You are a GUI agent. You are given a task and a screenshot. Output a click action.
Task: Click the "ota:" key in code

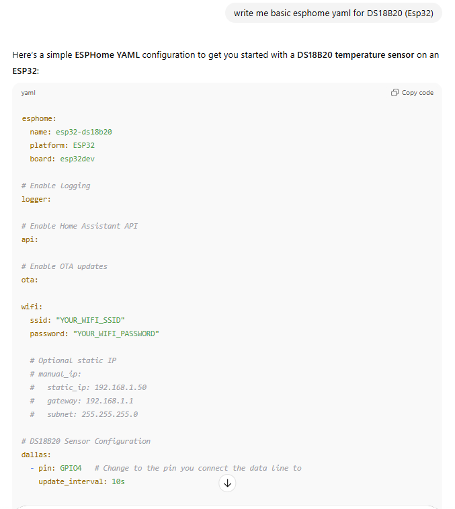point(30,280)
